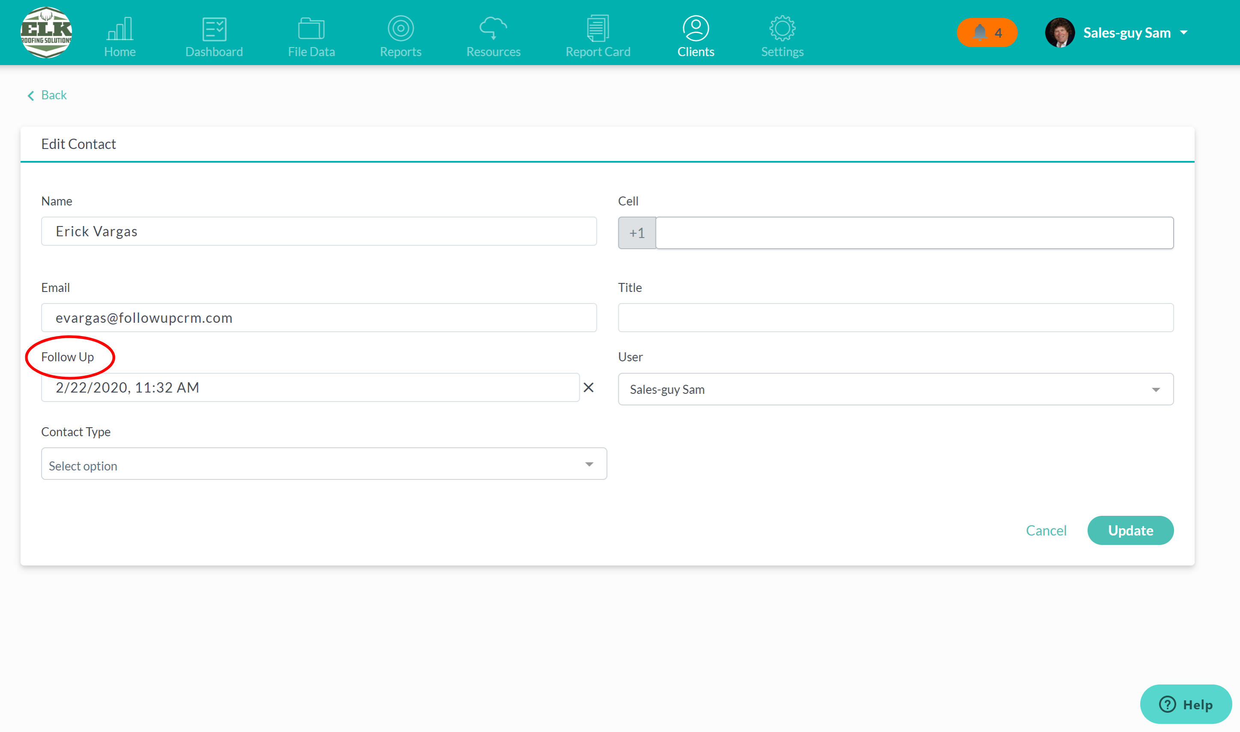Open the Home bar-chart icon
Image resolution: width=1240 pixels, height=732 pixels.
120,29
